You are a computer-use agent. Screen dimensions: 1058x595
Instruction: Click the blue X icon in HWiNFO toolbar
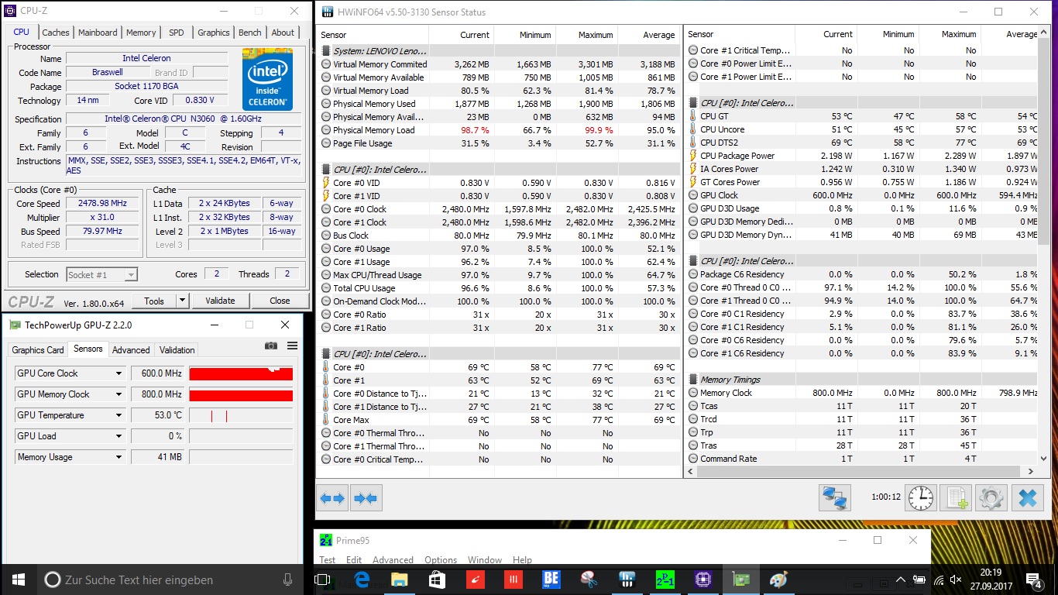click(x=1027, y=498)
